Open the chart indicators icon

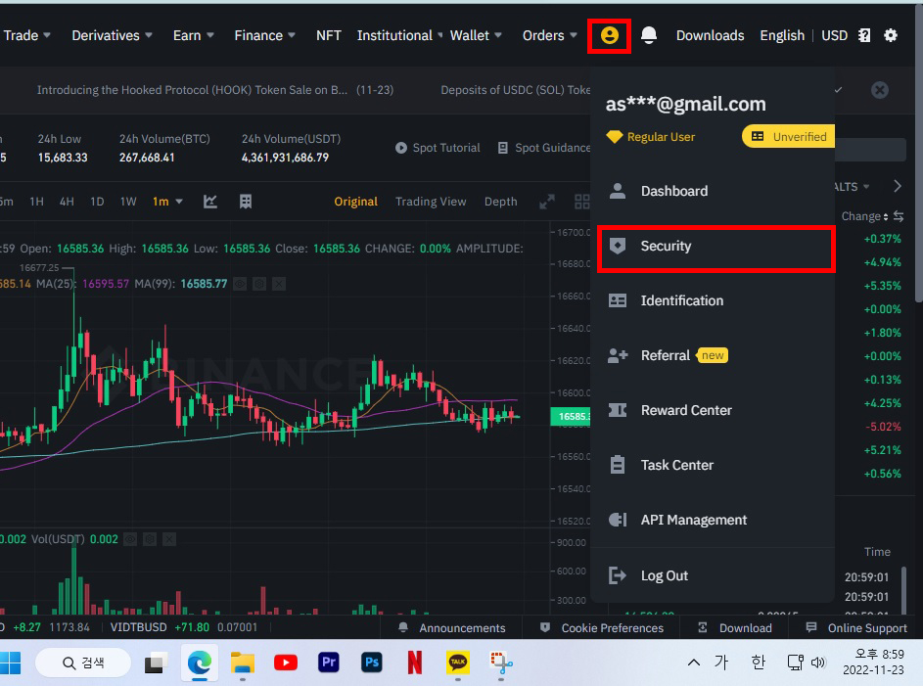tap(210, 202)
